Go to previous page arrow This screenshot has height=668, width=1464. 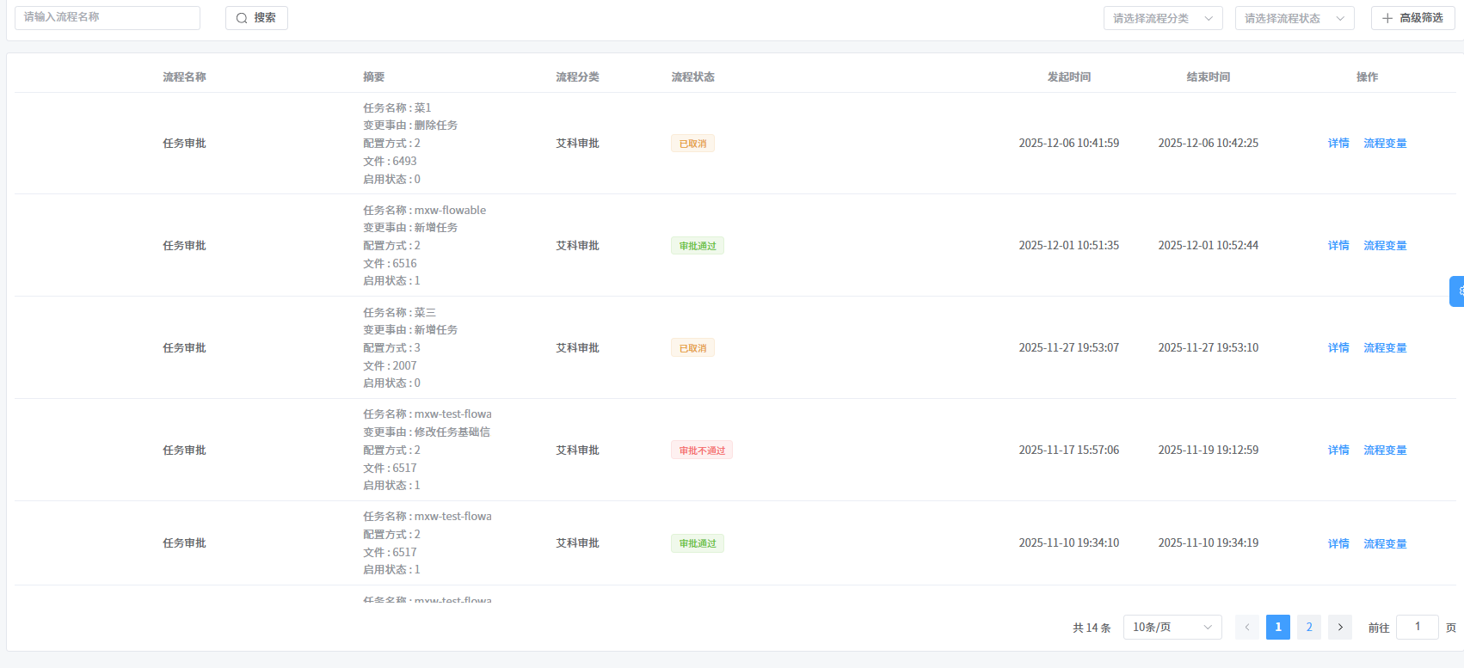pos(1247,628)
